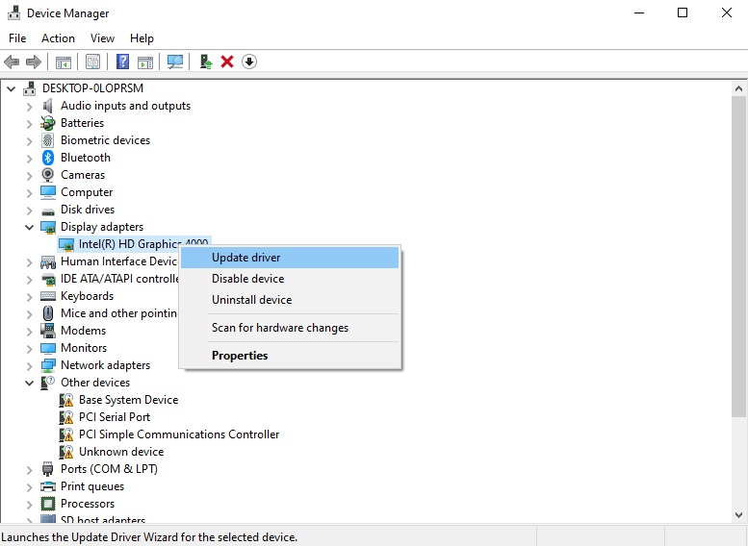
Task: Click the Update device driver toolbar icon
Action: pyautogui.click(x=206, y=62)
